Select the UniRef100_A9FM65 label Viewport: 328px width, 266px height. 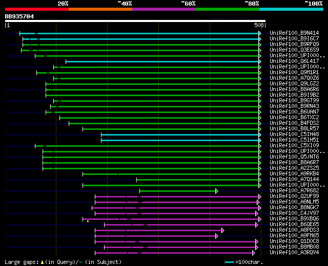(x=294, y=236)
